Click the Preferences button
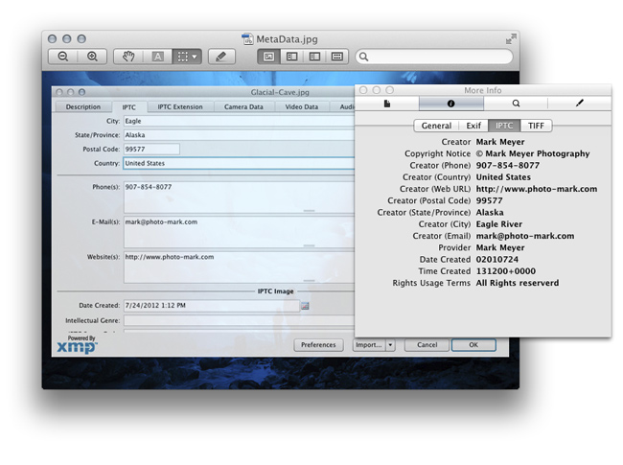 tap(318, 345)
